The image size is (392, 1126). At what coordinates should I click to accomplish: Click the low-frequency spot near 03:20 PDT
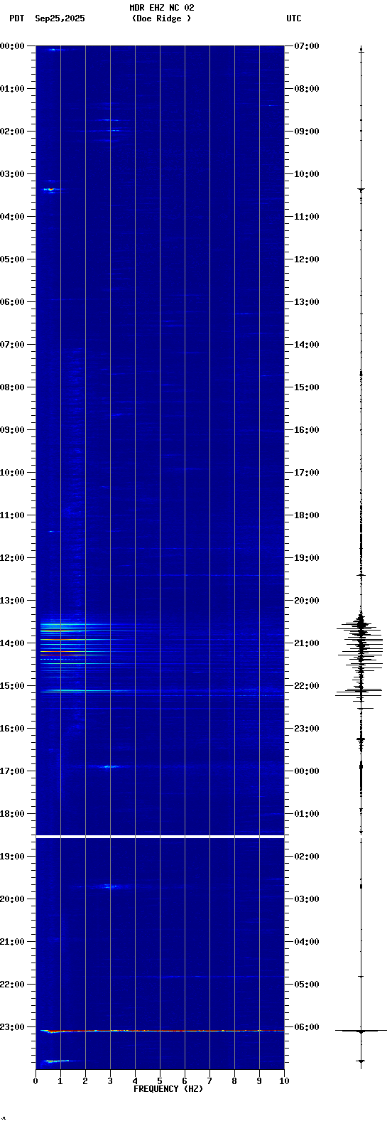click(x=50, y=190)
